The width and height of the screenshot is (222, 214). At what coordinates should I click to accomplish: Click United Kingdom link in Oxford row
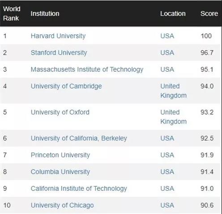coord(174,117)
